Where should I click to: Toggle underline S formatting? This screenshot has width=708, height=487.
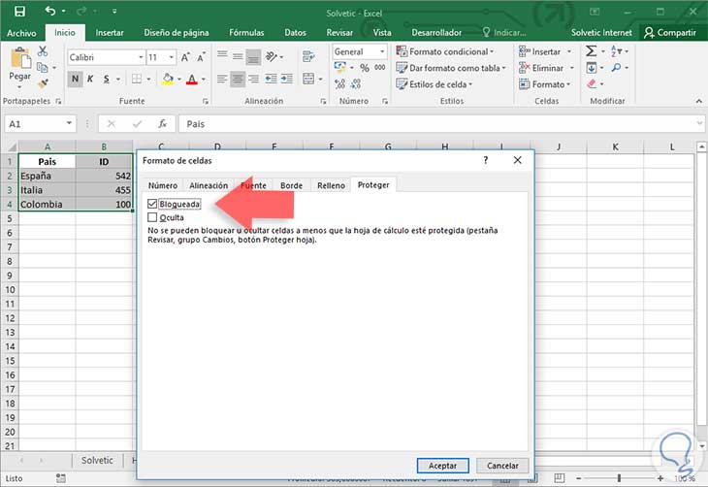(106, 79)
